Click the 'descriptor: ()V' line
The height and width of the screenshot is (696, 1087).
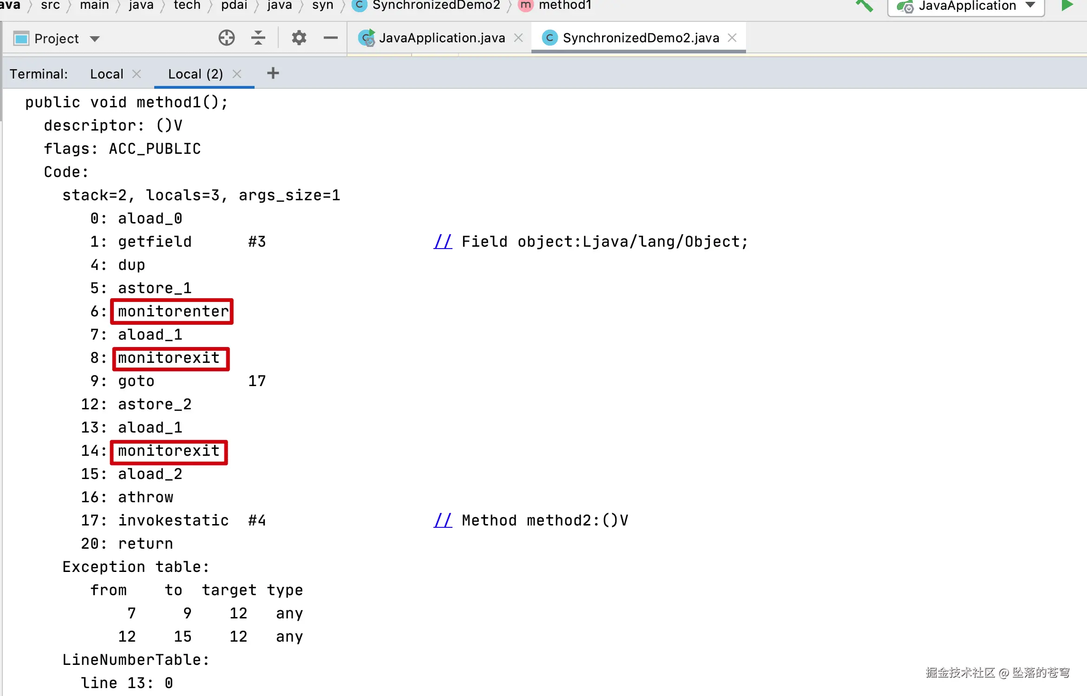pyautogui.click(x=113, y=125)
